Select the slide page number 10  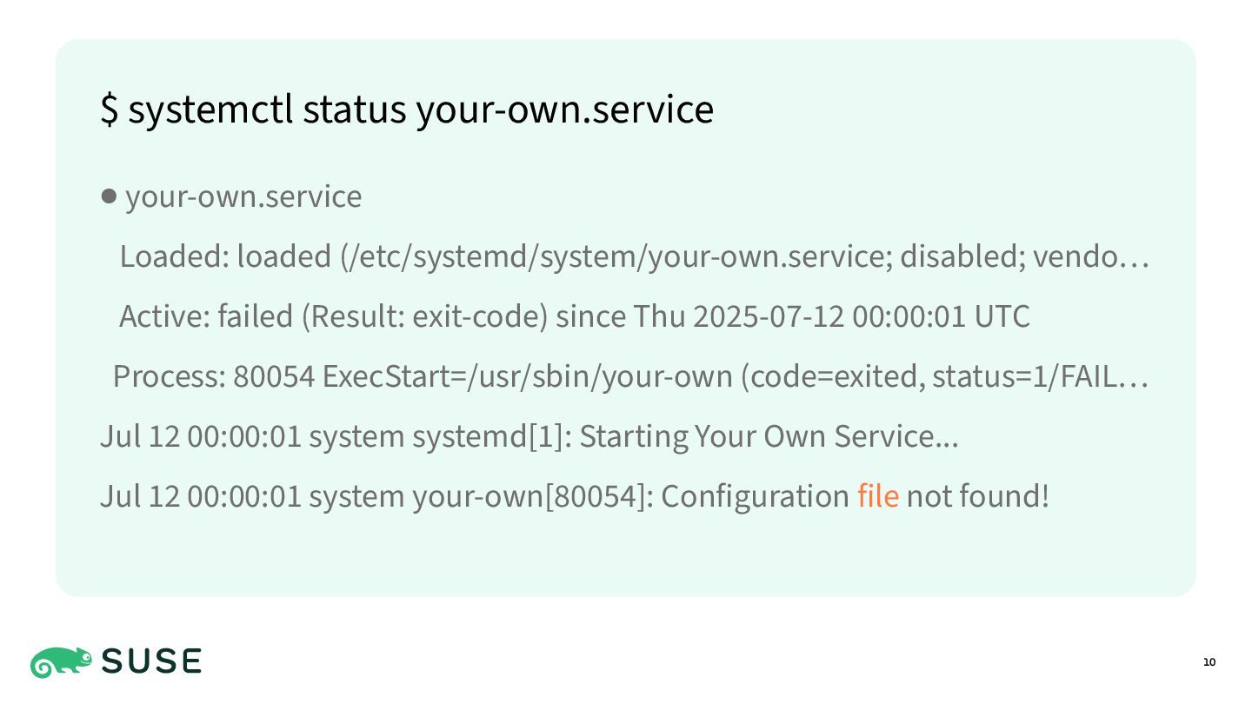pos(1209,663)
